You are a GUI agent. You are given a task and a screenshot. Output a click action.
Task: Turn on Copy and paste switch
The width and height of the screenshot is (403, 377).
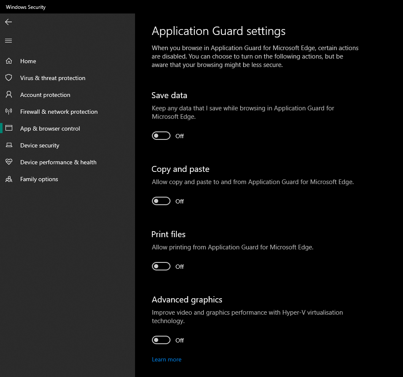pyautogui.click(x=161, y=201)
